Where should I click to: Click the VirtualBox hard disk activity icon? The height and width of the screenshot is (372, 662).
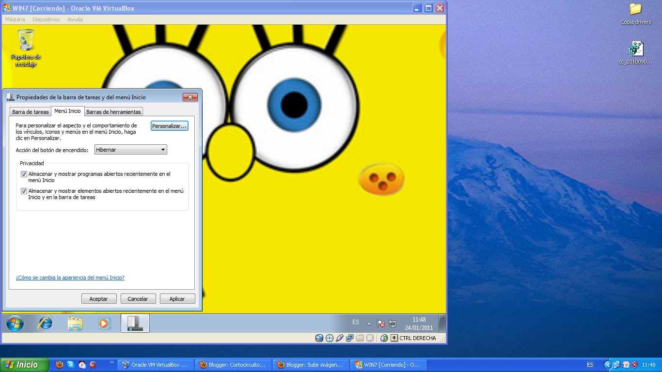point(319,338)
